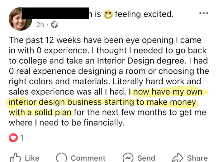Select the 'feeling excited' status text
This screenshot has width=218, height=162.
pos(144,14)
